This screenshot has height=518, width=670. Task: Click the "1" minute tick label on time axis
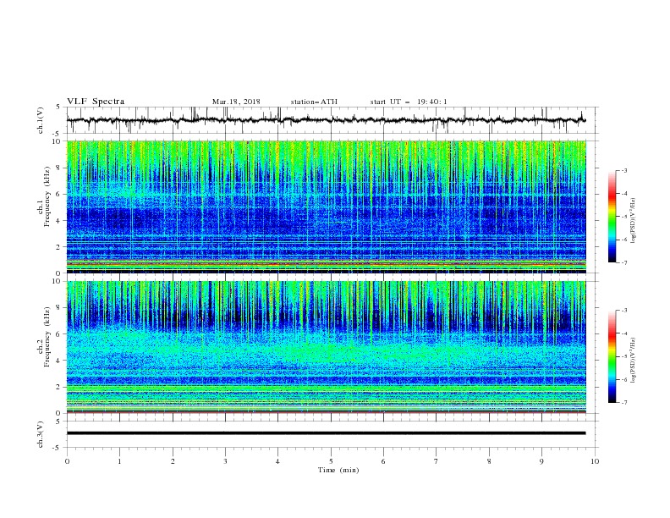120,461
